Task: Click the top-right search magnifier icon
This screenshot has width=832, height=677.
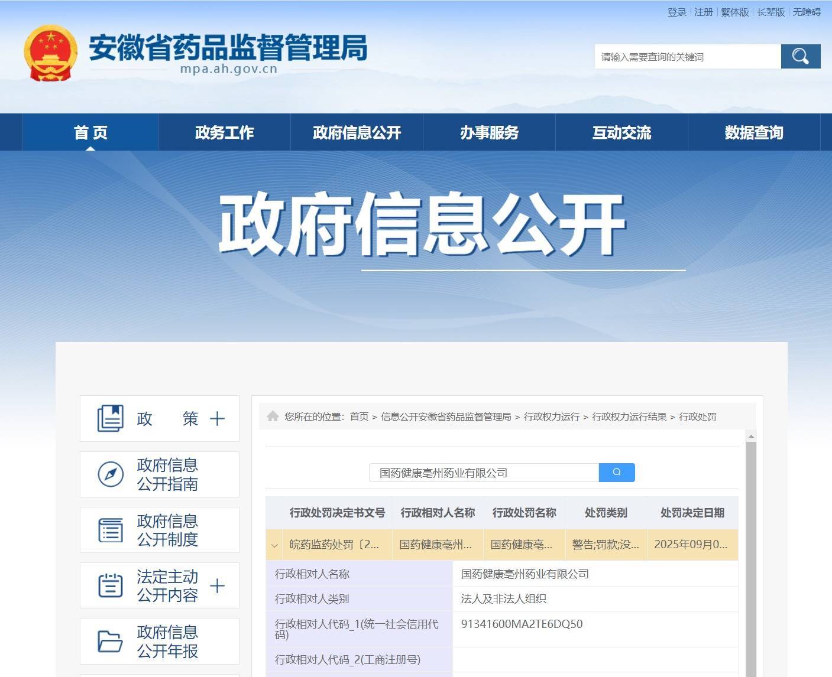Action: click(x=800, y=57)
